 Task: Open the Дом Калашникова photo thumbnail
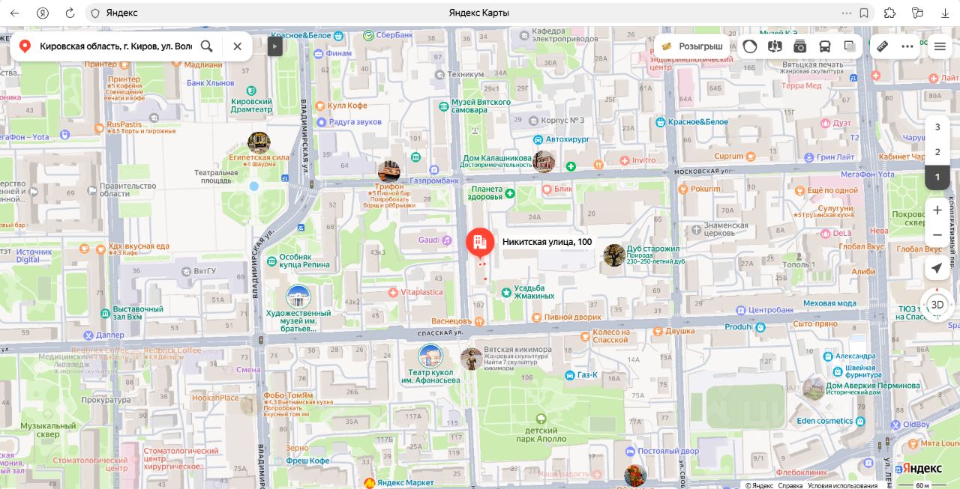tap(544, 161)
